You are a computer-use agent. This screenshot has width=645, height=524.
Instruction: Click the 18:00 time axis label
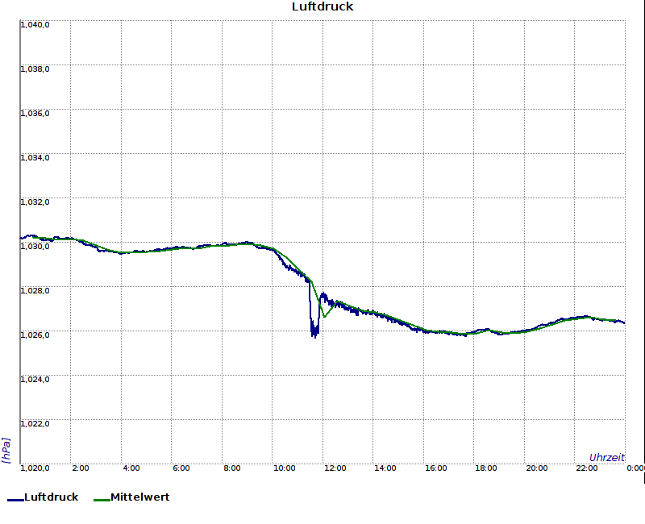(x=486, y=468)
